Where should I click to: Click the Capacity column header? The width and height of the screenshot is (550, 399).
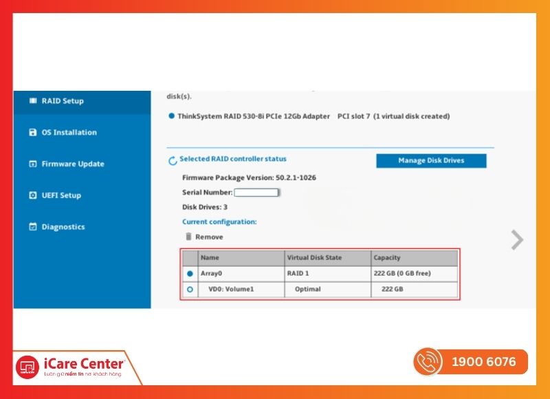[415, 258]
